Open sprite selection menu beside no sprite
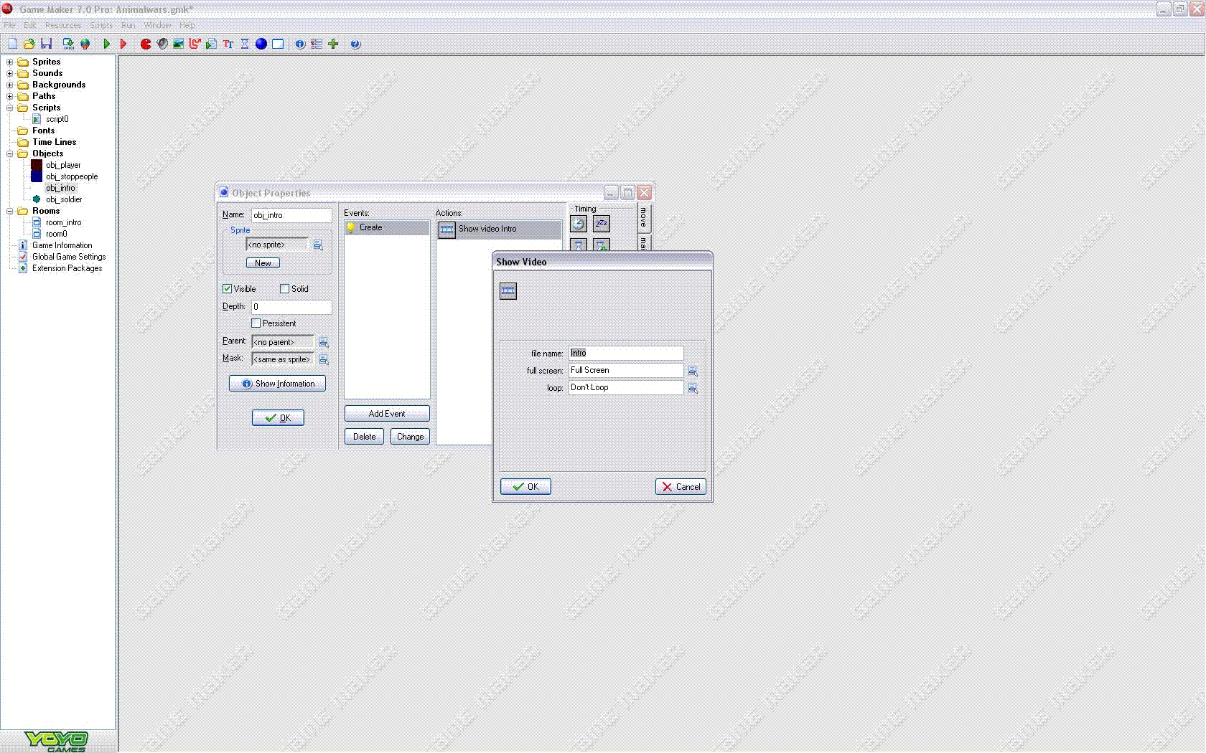Viewport: 1206px width, 753px height. 318,245
